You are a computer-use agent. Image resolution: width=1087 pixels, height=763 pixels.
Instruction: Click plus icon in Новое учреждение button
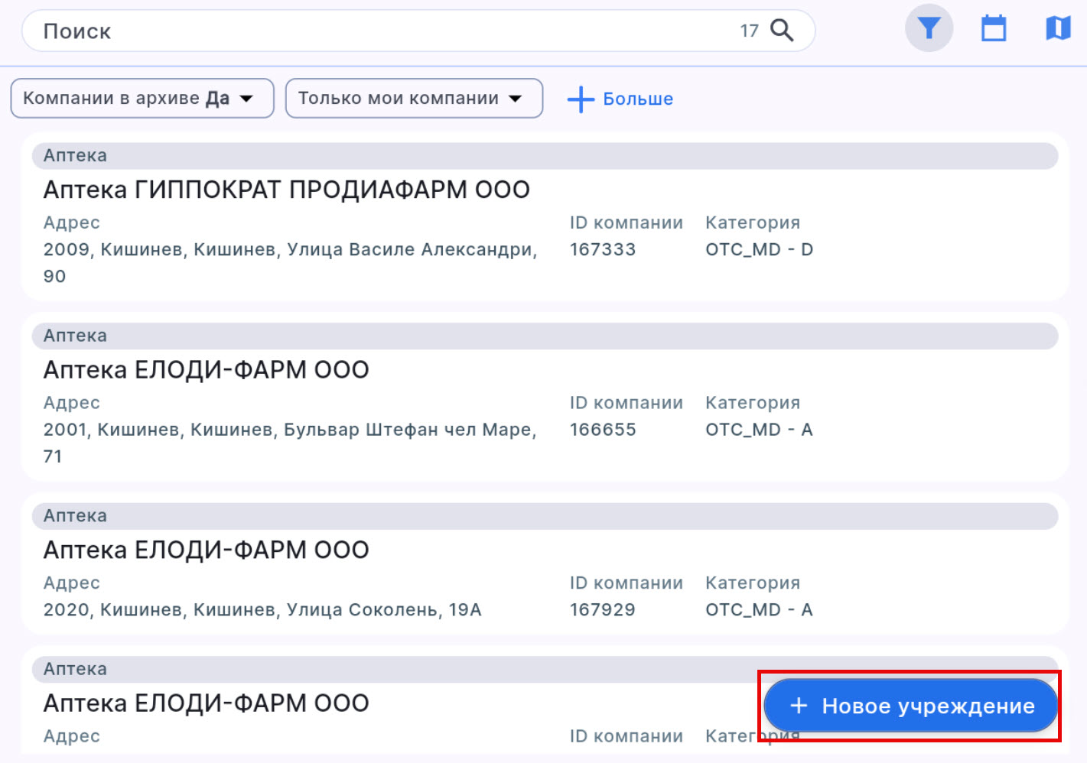(x=799, y=706)
